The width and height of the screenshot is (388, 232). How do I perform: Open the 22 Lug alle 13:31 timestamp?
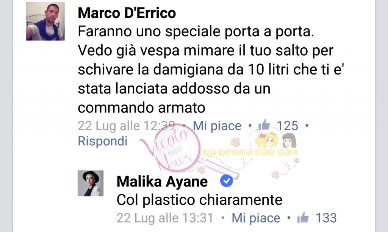click(x=165, y=218)
